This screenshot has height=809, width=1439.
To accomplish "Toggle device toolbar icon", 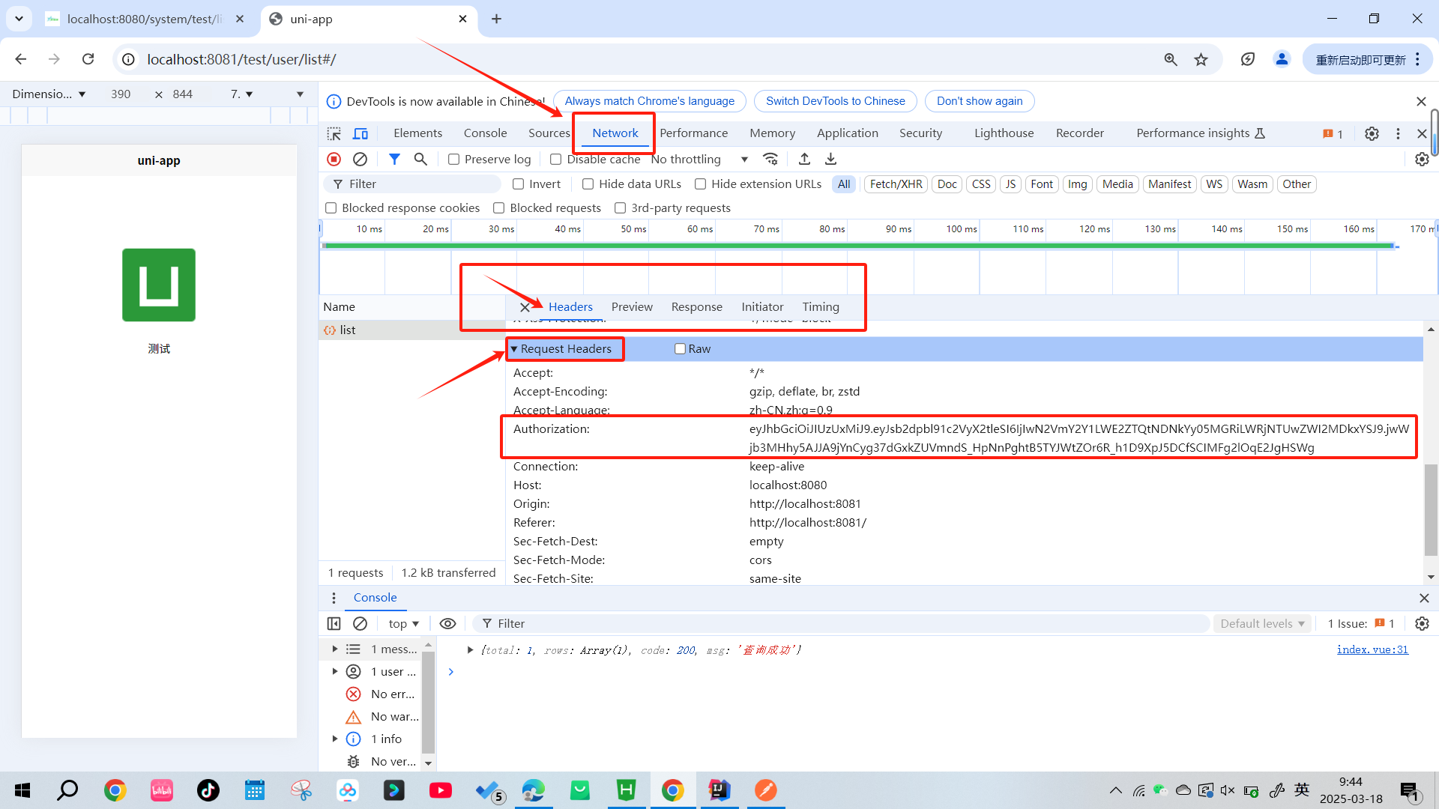I will point(360,133).
